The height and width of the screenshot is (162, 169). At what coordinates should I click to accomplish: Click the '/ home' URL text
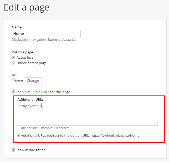[x=17, y=80]
